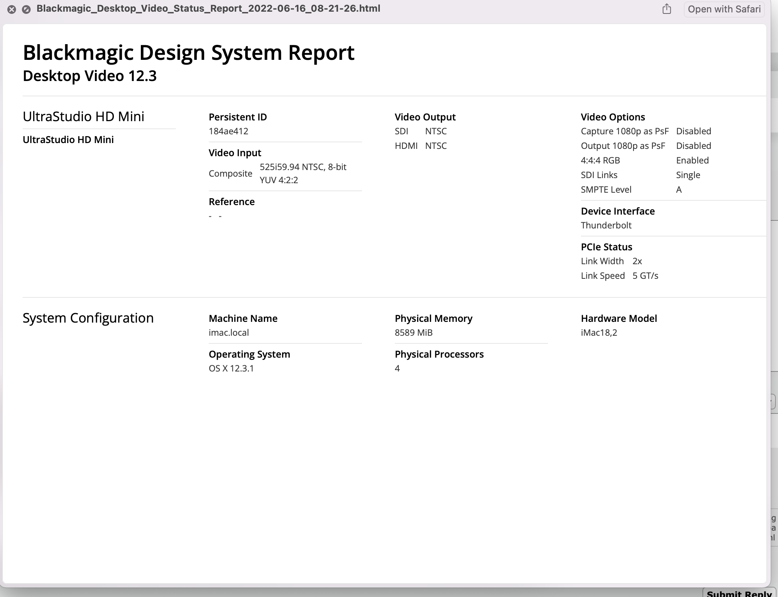Click Capture 1080p as PsF label
Image resolution: width=778 pixels, height=597 pixels.
[x=625, y=131]
